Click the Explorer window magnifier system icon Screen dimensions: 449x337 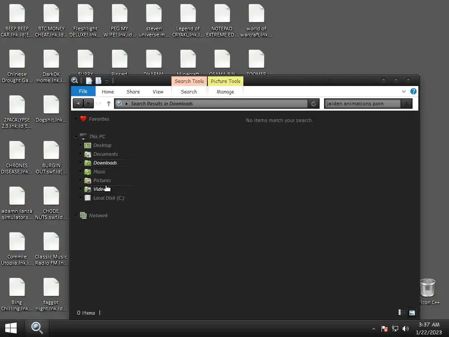click(75, 81)
